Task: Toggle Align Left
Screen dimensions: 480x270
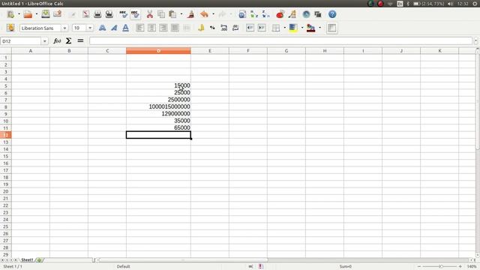Action: (x=140, y=28)
